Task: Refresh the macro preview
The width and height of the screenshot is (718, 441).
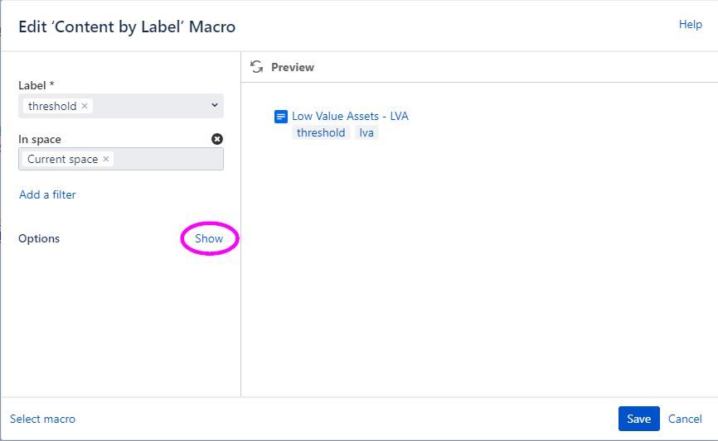Action: coord(256,67)
